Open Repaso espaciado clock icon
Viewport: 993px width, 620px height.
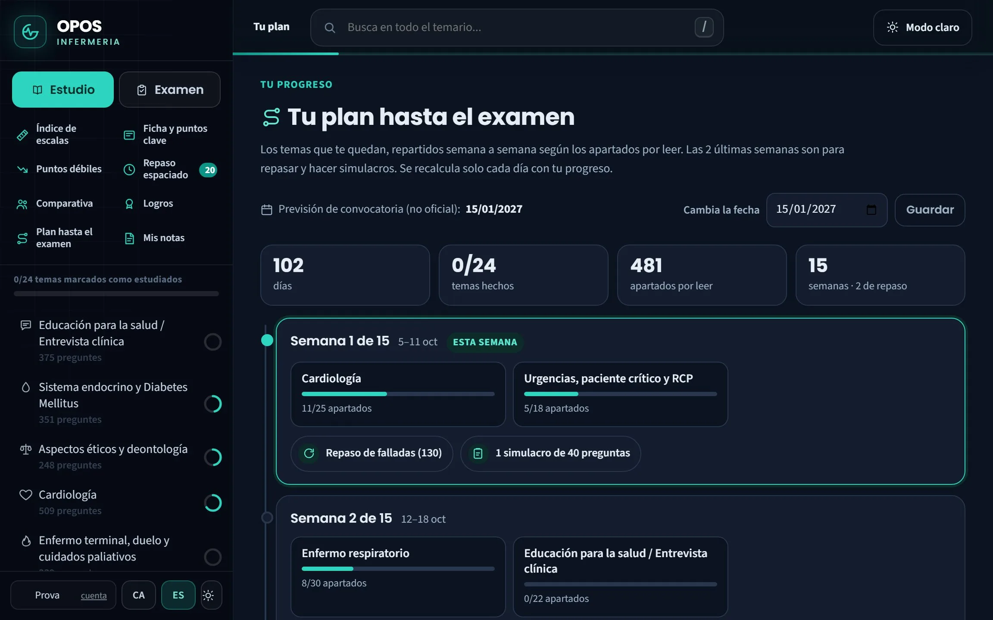pyautogui.click(x=129, y=169)
